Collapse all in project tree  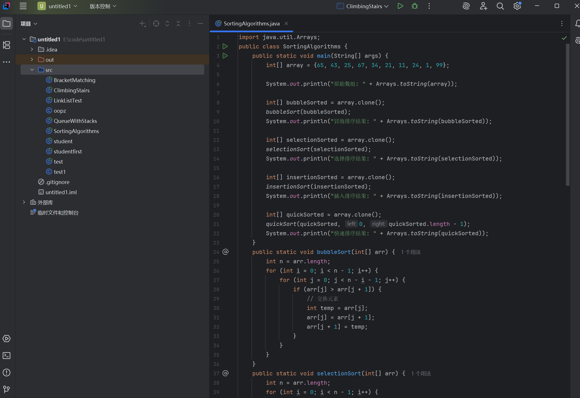click(x=178, y=23)
